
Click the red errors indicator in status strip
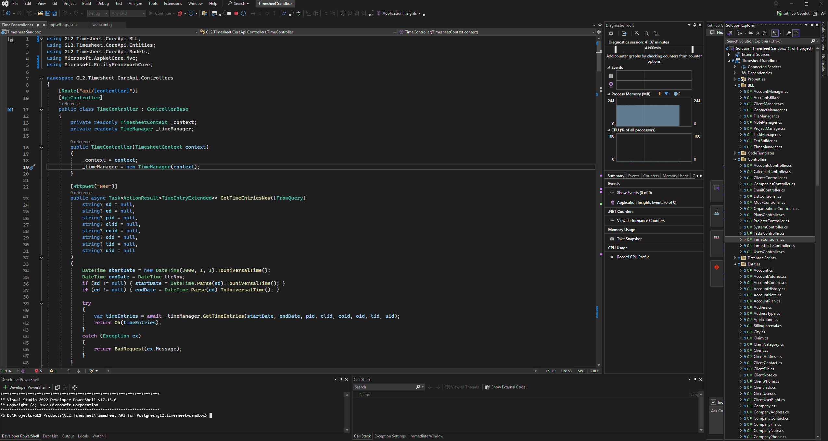coord(38,371)
